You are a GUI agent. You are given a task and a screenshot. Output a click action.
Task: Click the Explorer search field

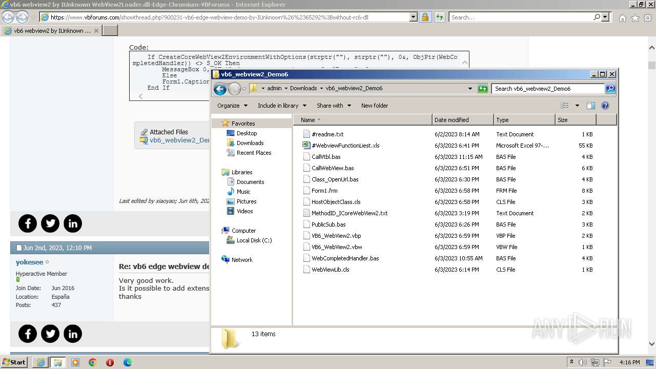pyautogui.click(x=548, y=89)
